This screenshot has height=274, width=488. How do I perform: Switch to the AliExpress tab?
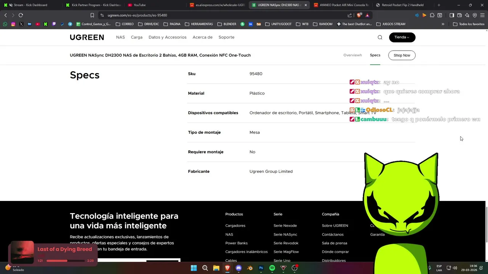click(217, 5)
